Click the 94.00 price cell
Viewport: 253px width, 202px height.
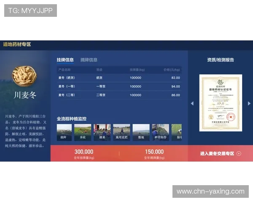click(x=175, y=87)
